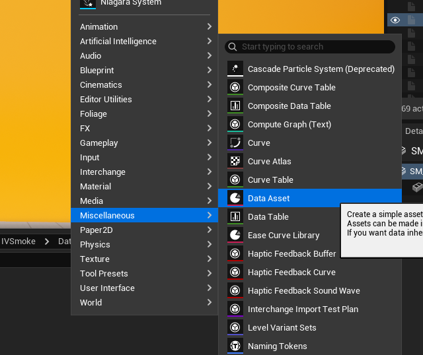423x355 pixels.
Task: Click the Composite Curve Table icon
Action: click(x=235, y=87)
